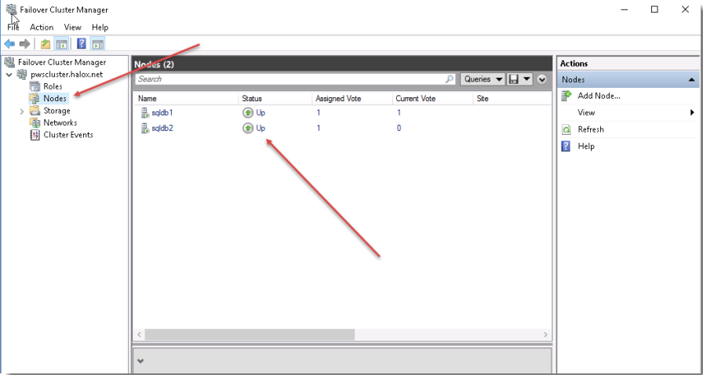Click the search magnifier icon

[x=449, y=79]
